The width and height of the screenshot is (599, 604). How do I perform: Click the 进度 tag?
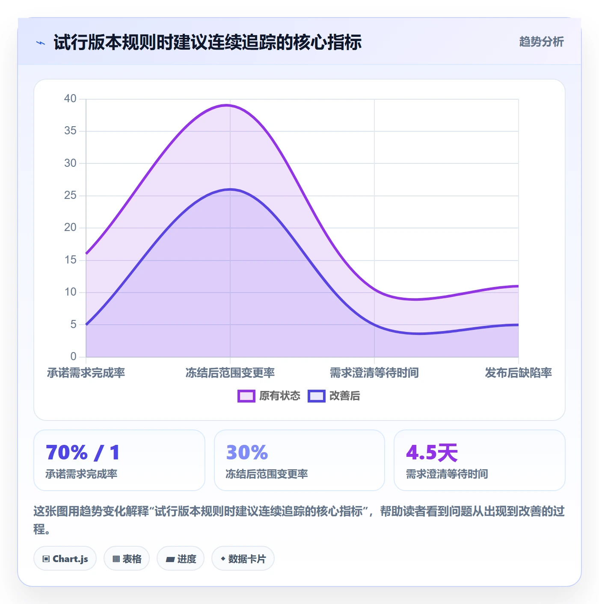[x=181, y=559]
